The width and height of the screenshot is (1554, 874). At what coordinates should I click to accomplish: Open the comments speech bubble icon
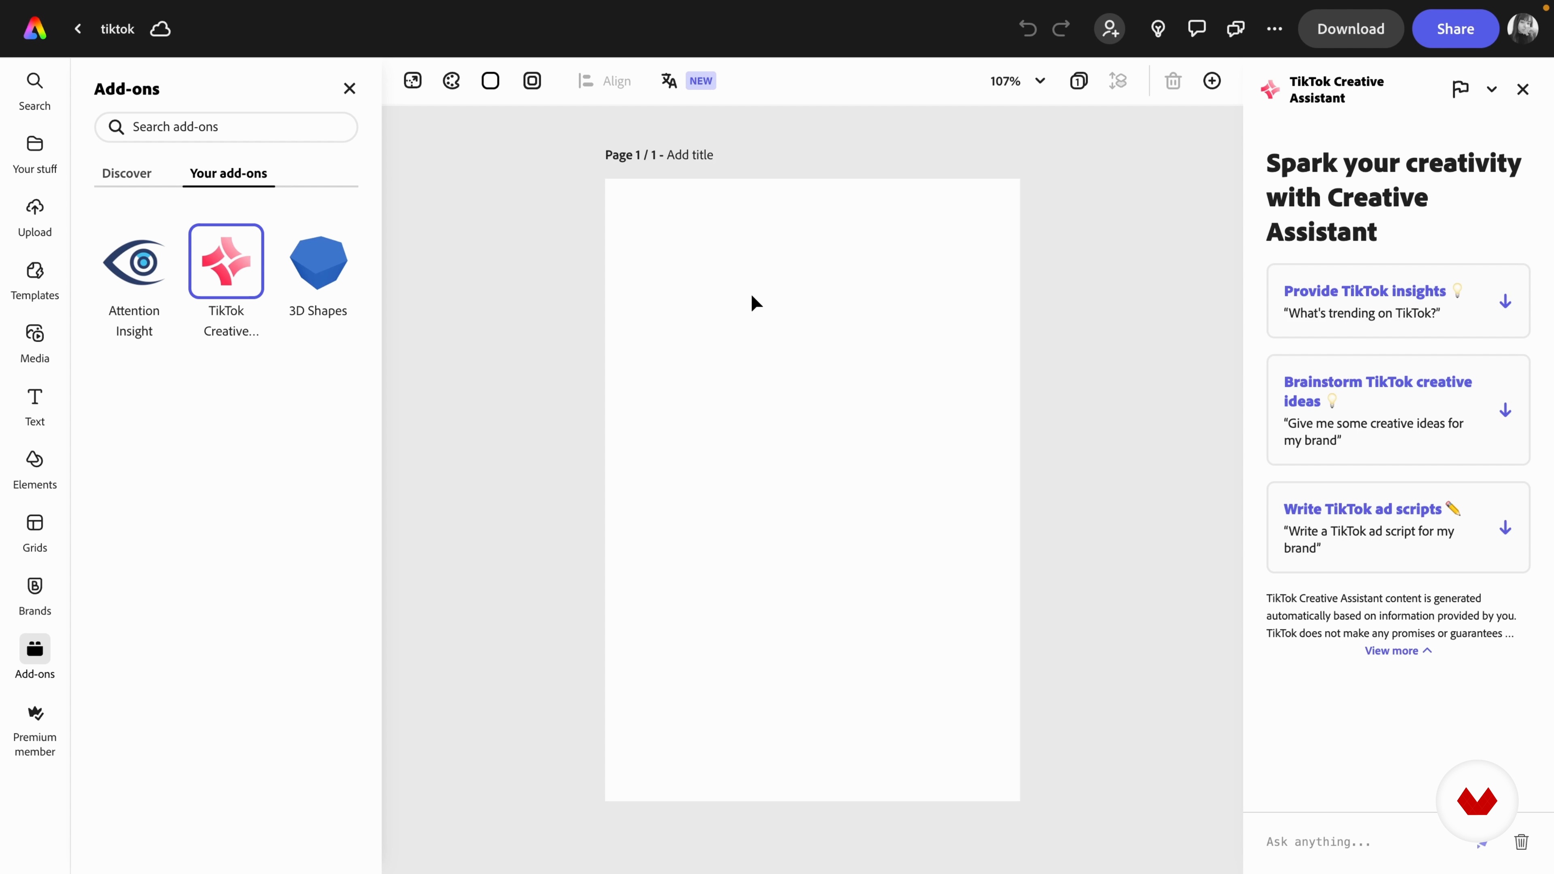tap(1197, 28)
